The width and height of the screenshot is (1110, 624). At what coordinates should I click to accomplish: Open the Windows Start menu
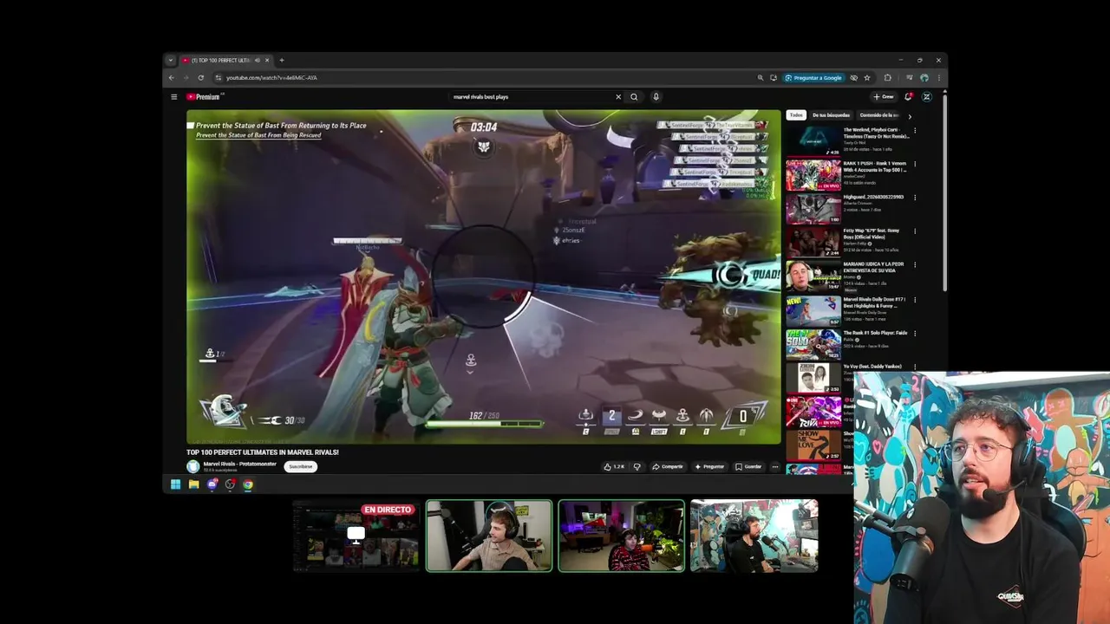[175, 484]
